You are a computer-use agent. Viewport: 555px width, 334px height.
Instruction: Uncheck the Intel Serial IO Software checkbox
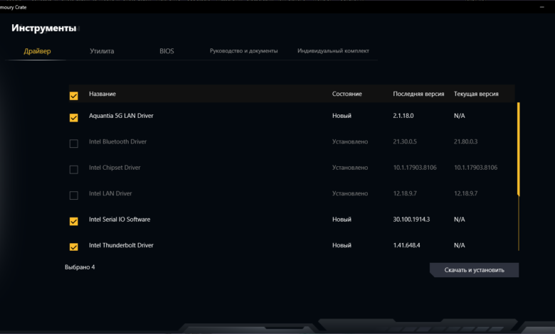[73, 221]
